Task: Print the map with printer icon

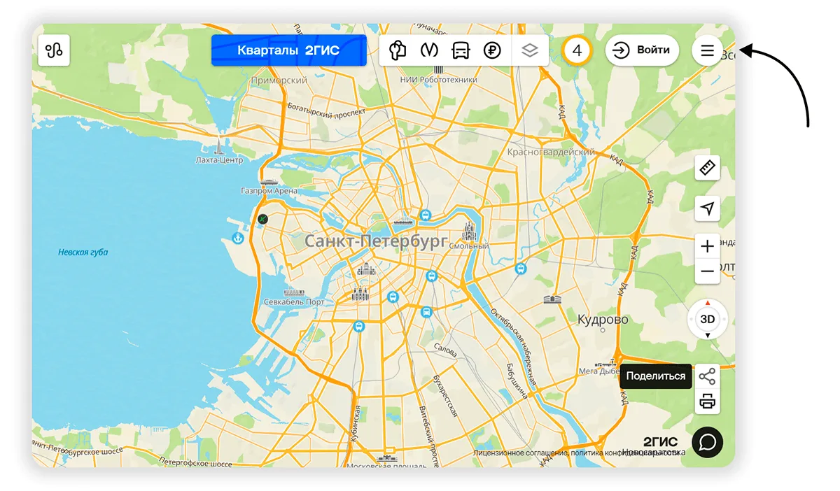Action: point(708,401)
